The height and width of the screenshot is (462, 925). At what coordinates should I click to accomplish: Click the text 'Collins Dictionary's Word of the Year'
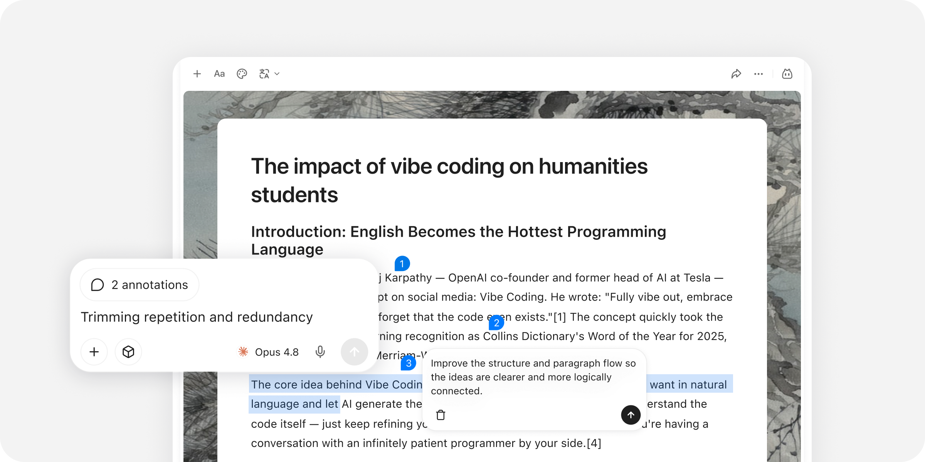tap(579, 336)
